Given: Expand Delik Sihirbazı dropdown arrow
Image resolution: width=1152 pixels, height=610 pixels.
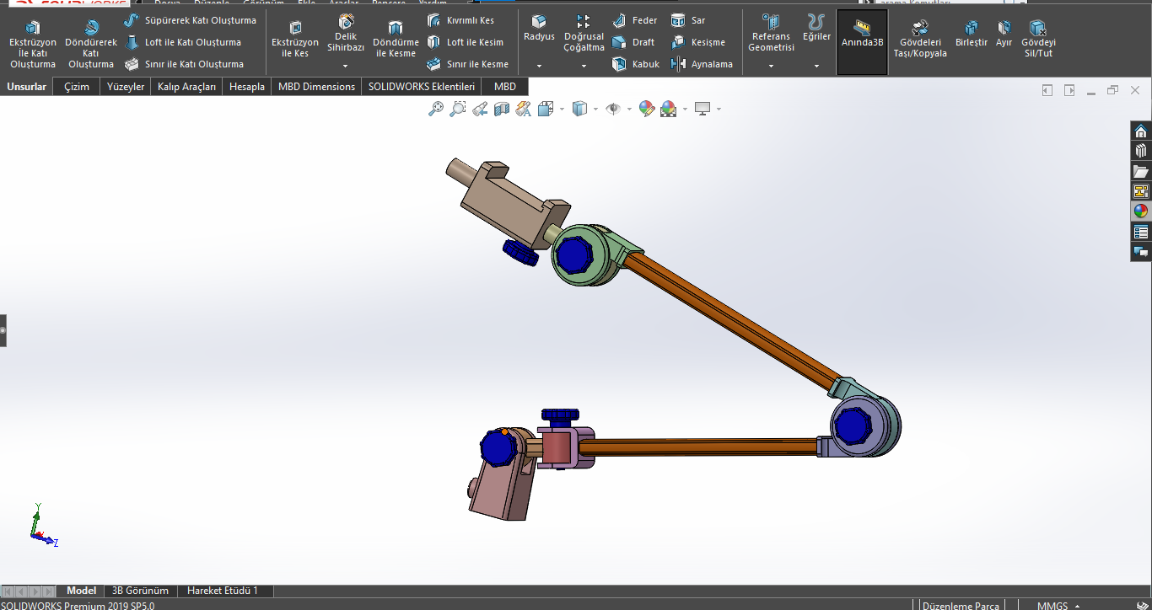Looking at the screenshot, I should pos(346,66).
